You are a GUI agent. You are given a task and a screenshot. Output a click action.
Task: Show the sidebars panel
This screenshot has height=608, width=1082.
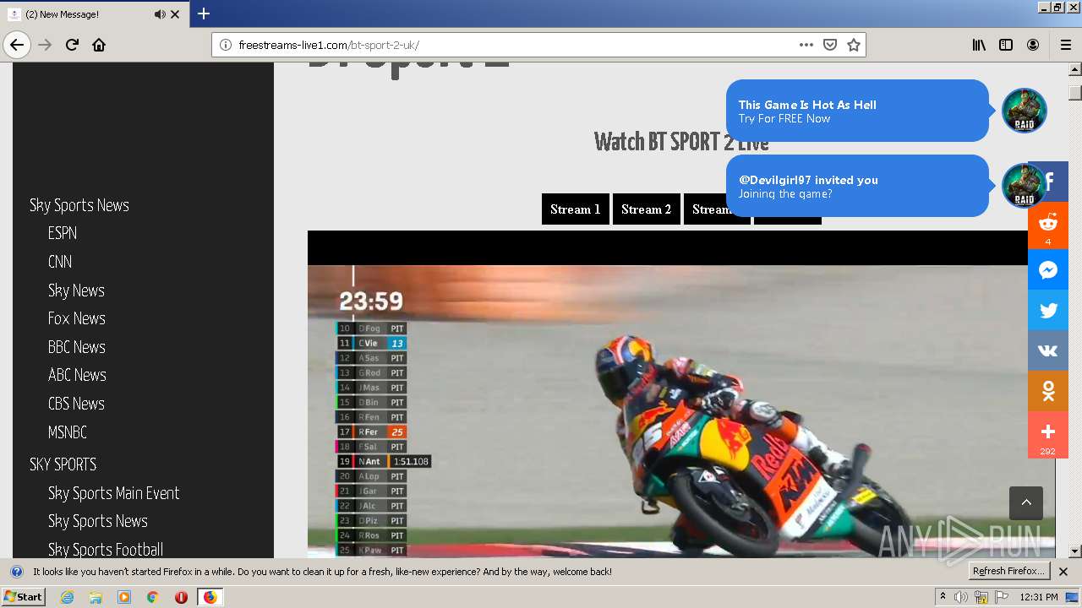click(x=1006, y=45)
